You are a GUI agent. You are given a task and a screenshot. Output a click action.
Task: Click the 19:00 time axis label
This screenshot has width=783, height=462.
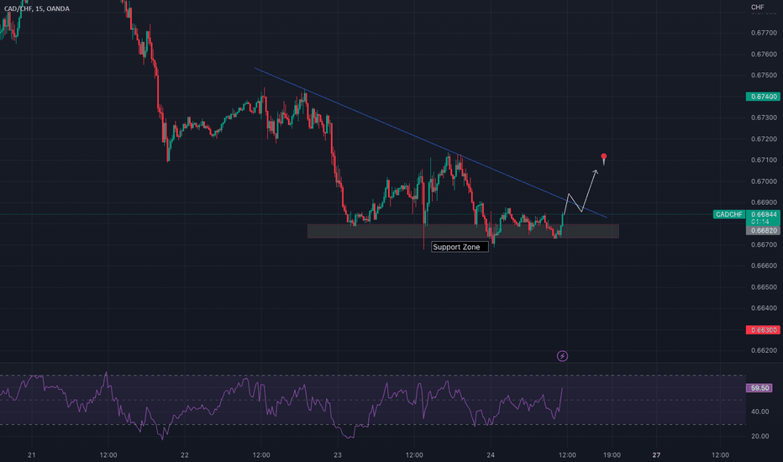[x=612, y=455]
